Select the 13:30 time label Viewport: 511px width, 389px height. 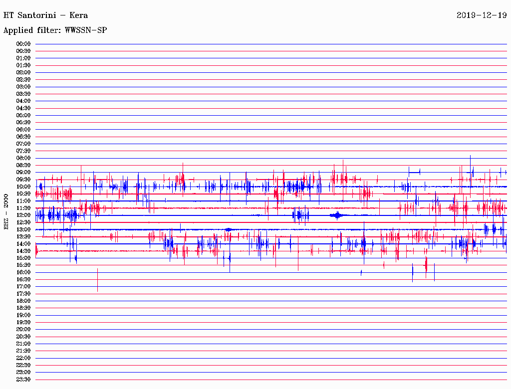tap(23, 237)
